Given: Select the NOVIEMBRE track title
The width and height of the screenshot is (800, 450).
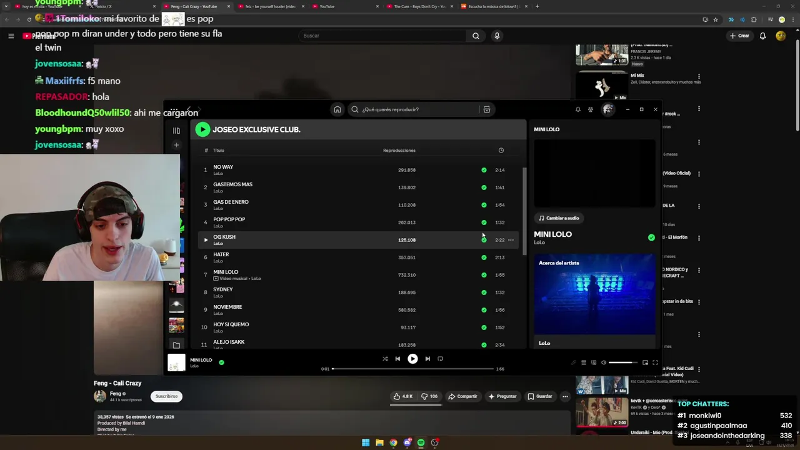Looking at the screenshot, I should (x=227, y=307).
